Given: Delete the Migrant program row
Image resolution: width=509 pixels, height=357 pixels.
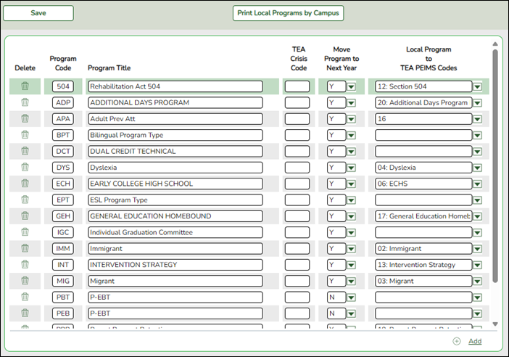Looking at the screenshot, I should [x=25, y=281].
